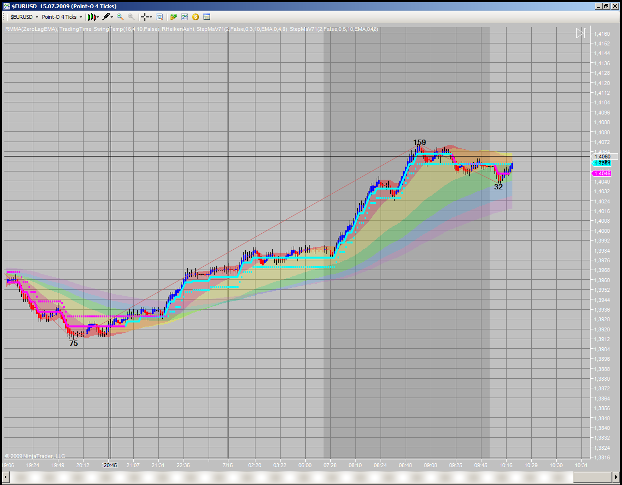This screenshot has width=622, height=485.
Task: Expand the drawing tools dropdown arrow
Action: point(112,17)
